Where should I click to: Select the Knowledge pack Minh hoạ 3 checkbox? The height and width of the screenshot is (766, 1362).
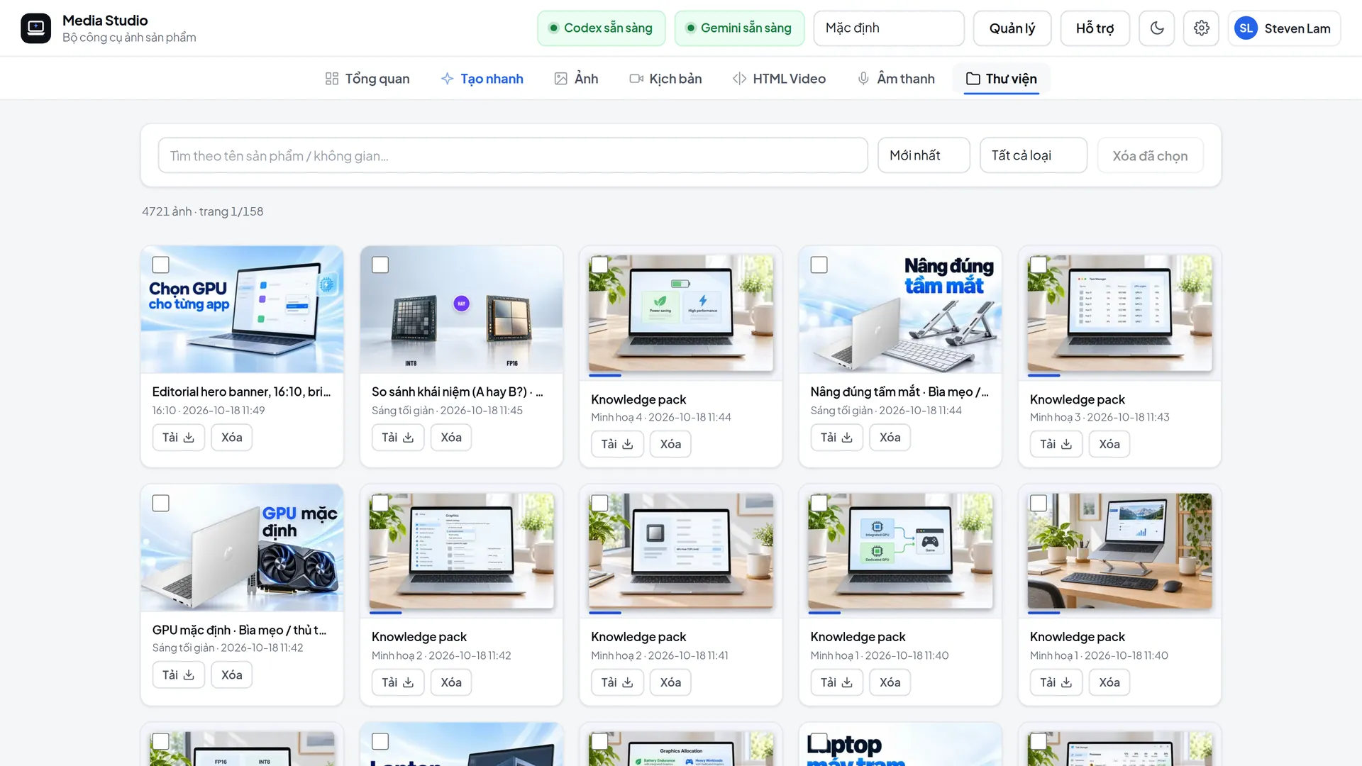(1039, 265)
